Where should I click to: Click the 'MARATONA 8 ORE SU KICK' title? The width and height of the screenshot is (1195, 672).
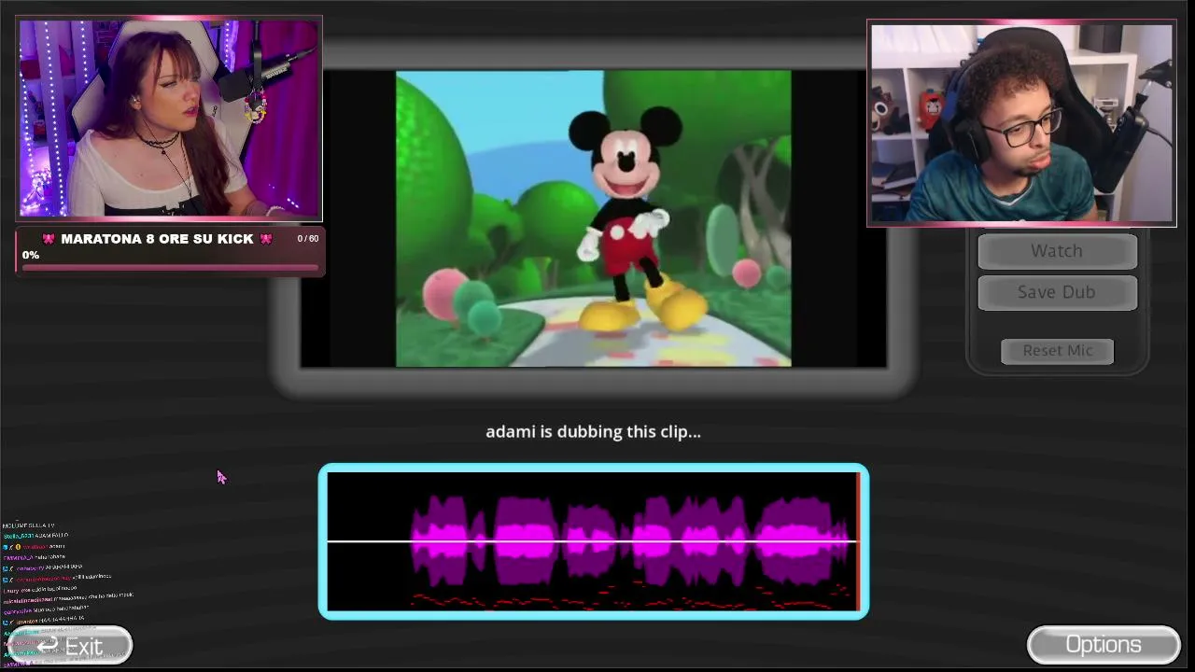(157, 239)
